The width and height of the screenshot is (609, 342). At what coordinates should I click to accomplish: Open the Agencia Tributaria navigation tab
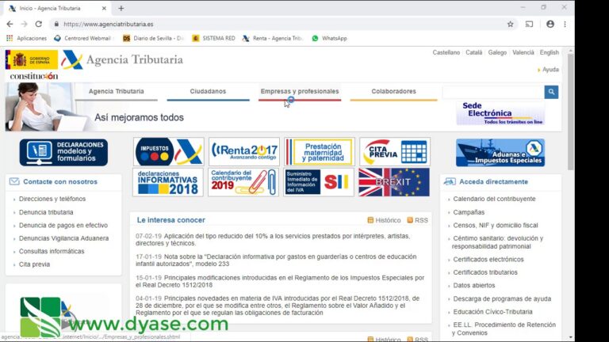coord(116,92)
